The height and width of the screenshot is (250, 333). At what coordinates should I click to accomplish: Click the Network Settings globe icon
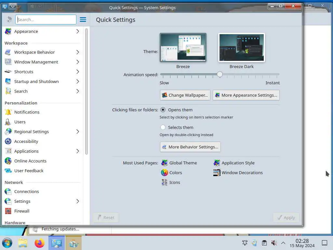tap(8, 201)
